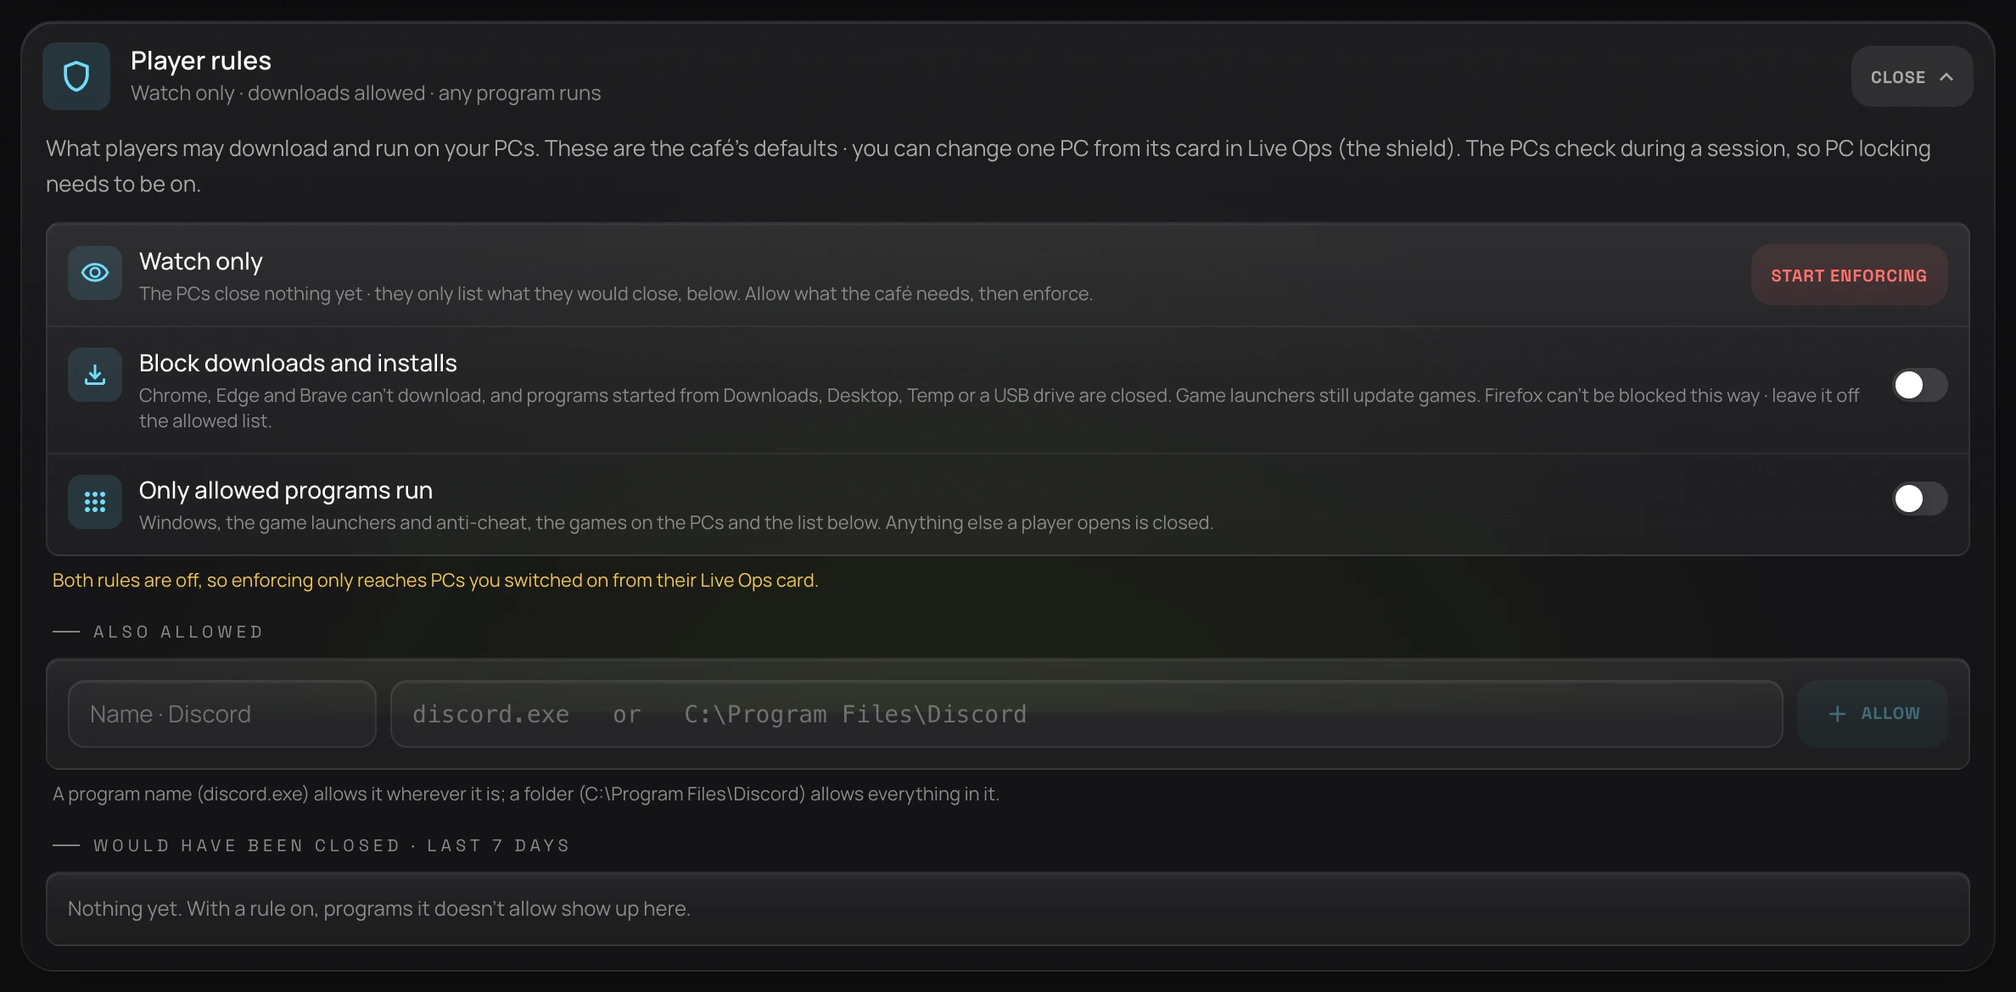Click the 'Chrome, Edge and Brave can't download' description
This screenshot has width=2016, height=992.
999,408
